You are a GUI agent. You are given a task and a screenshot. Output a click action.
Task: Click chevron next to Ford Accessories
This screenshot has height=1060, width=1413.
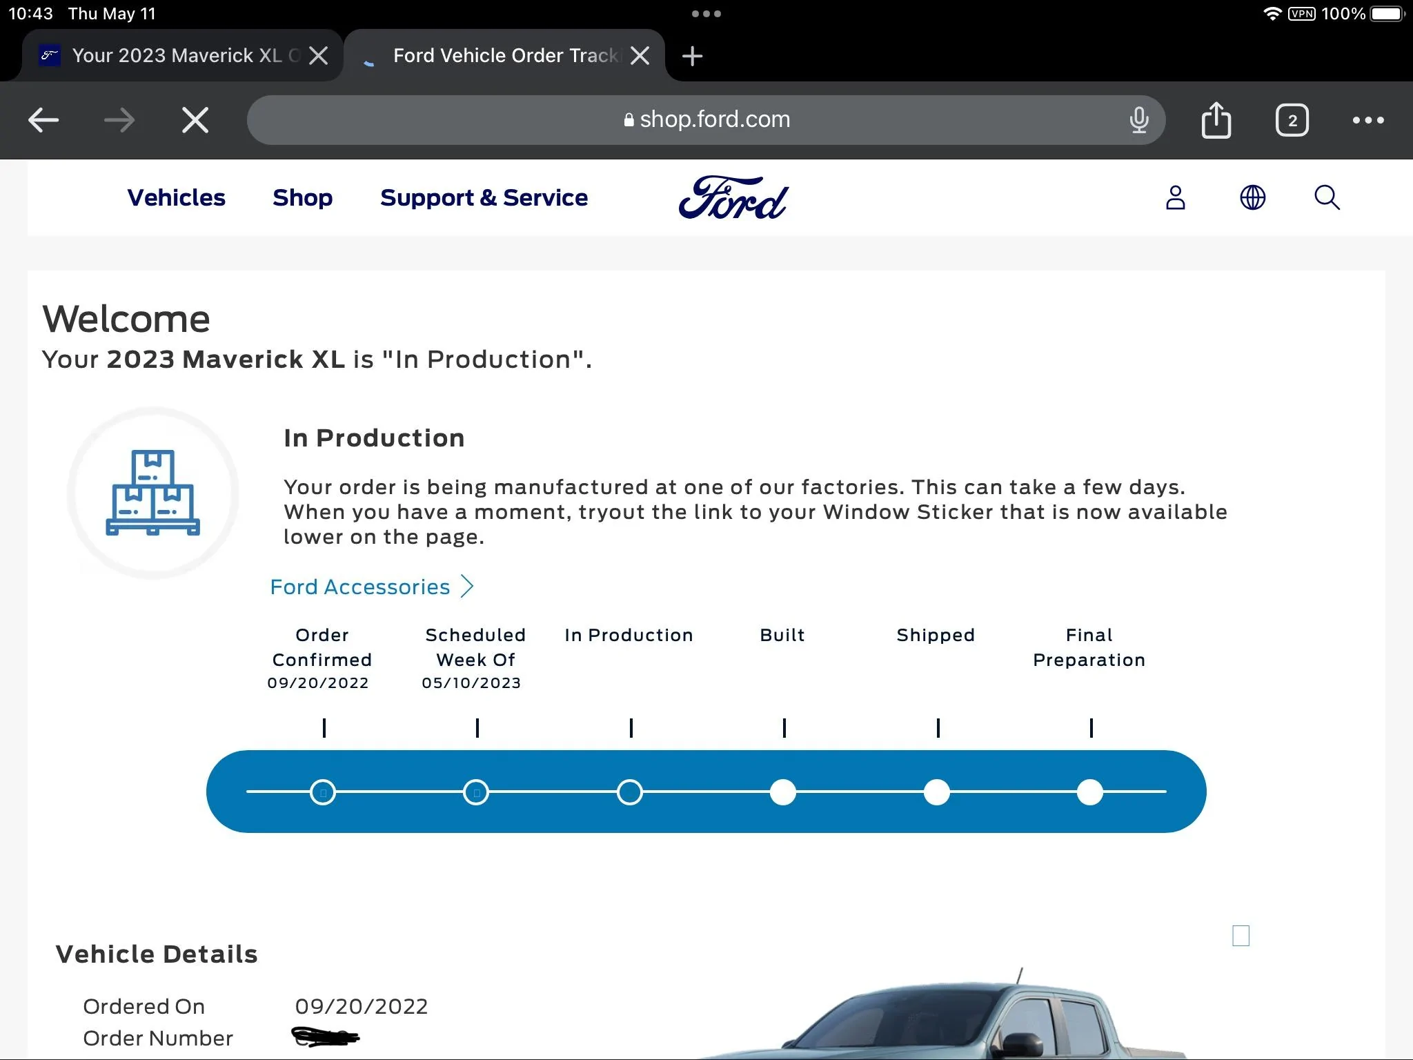(468, 586)
